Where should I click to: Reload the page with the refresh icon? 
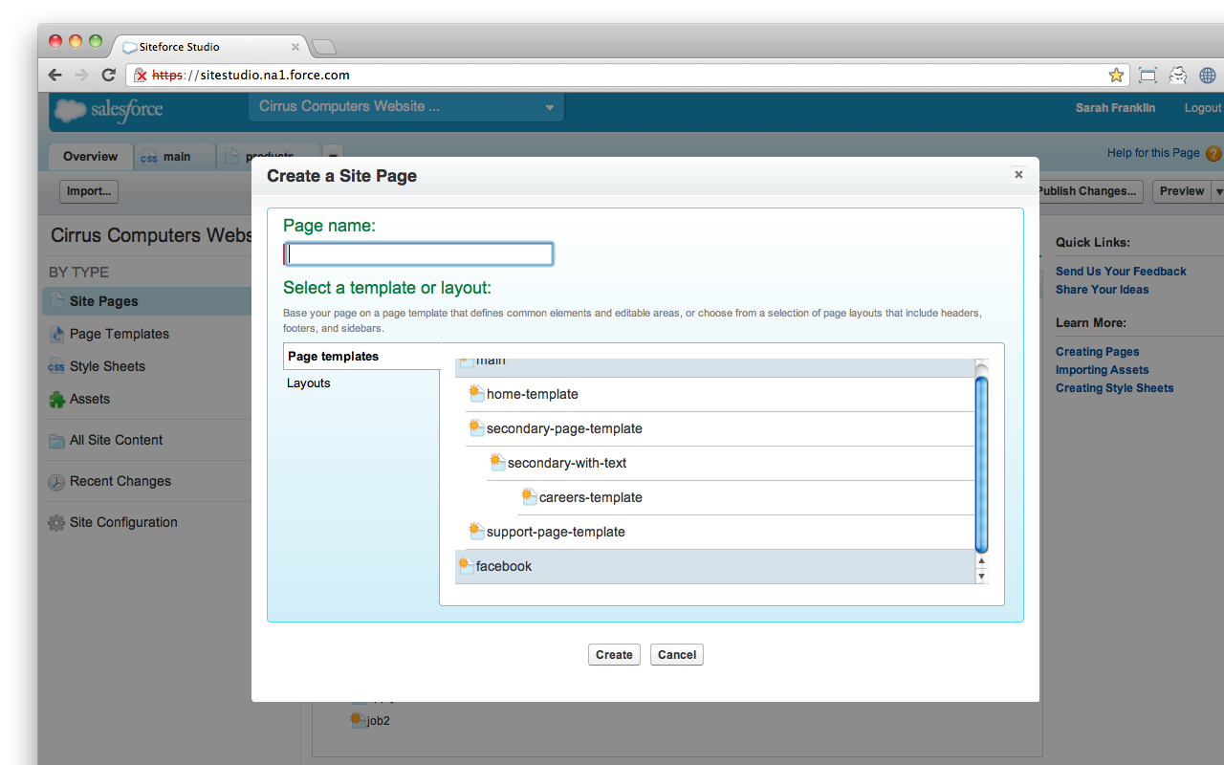pyautogui.click(x=109, y=75)
